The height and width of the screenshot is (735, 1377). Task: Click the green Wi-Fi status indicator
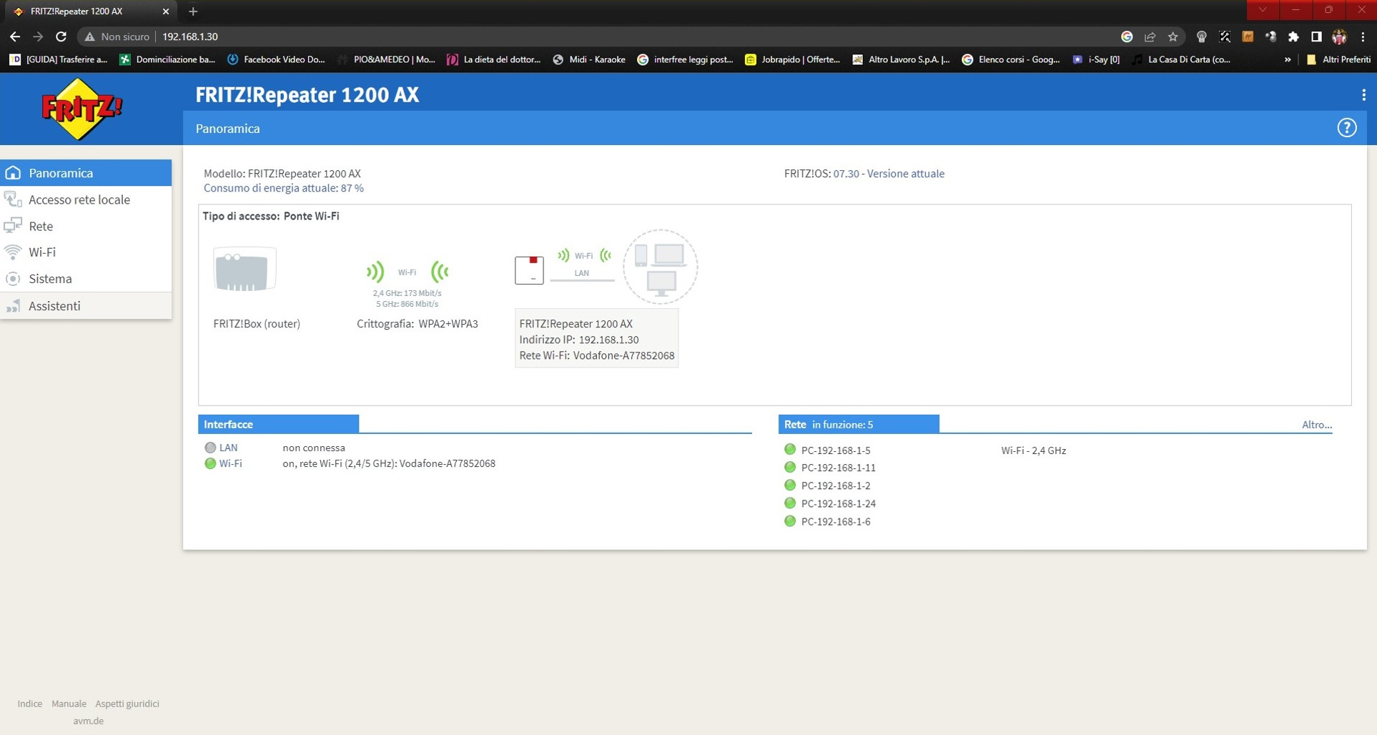(x=210, y=463)
